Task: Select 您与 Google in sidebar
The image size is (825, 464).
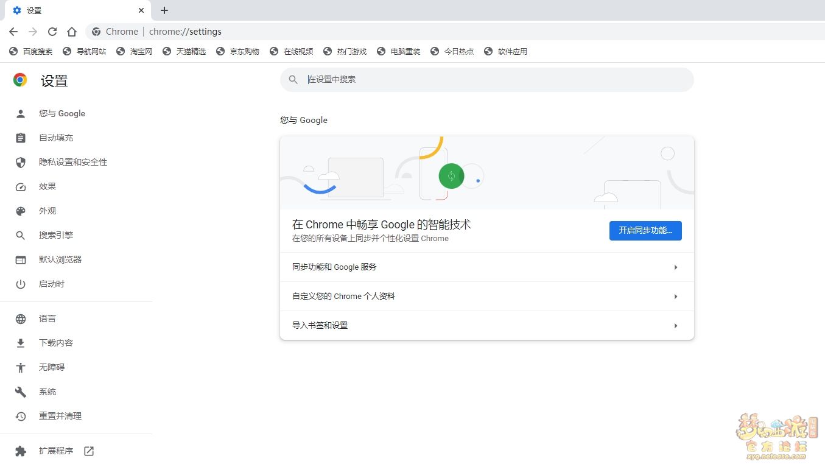Action: click(62, 113)
